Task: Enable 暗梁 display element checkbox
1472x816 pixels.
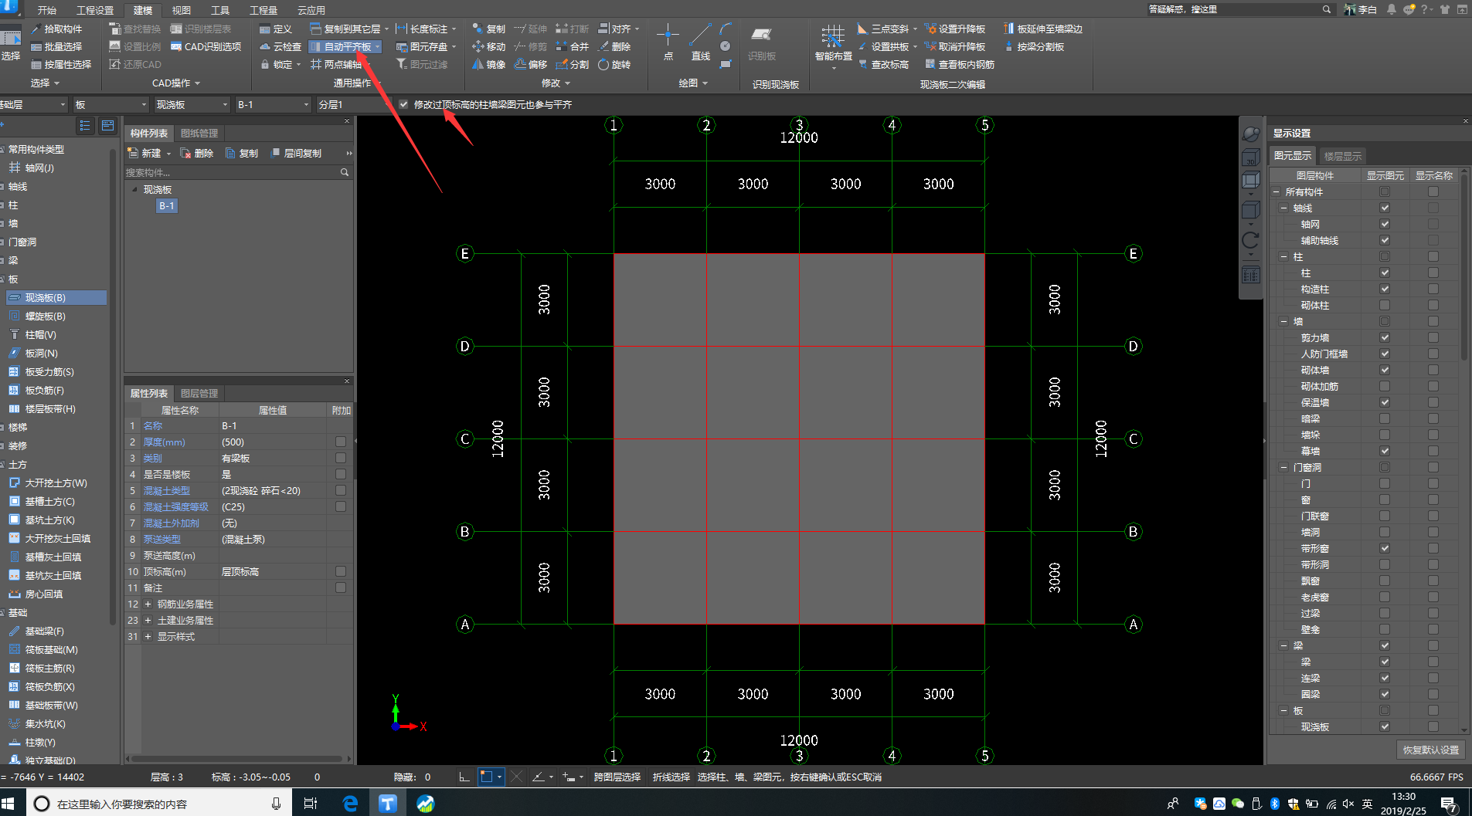Action: [1385, 418]
